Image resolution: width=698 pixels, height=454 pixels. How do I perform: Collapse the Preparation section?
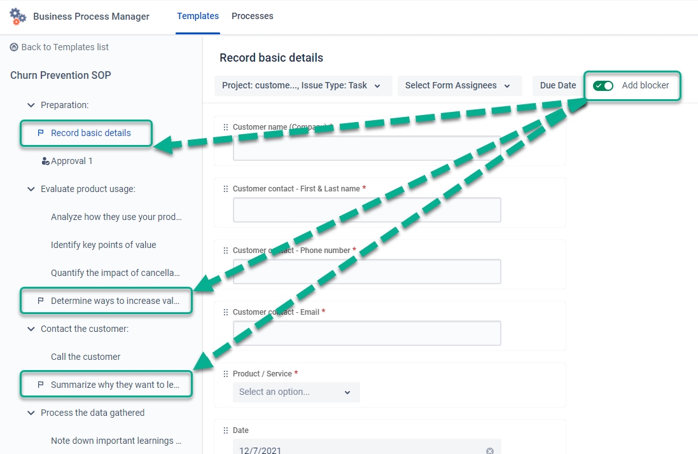pyautogui.click(x=31, y=105)
